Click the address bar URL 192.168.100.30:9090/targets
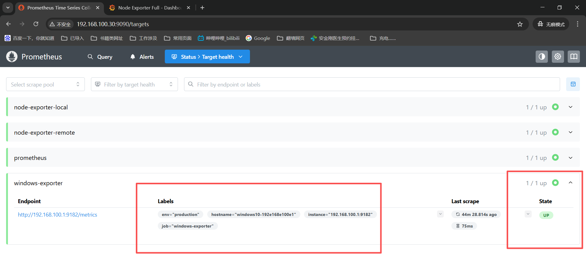The image size is (586, 265). (x=113, y=24)
